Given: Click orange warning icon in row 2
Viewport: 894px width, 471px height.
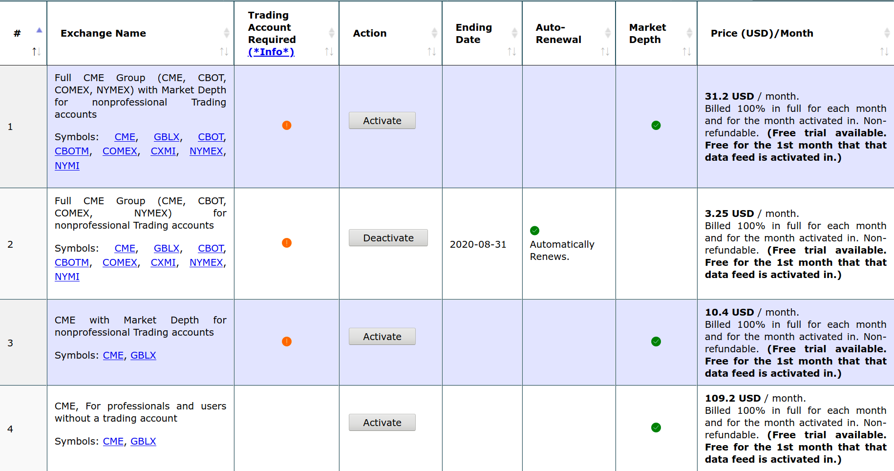Looking at the screenshot, I should (x=287, y=243).
